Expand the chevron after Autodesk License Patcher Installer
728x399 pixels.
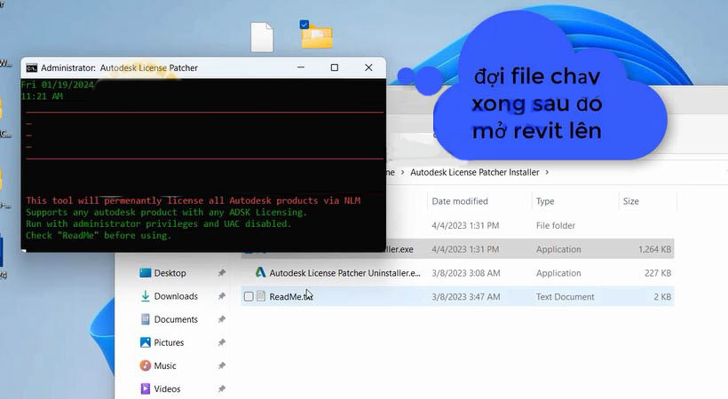coord(547,172)
